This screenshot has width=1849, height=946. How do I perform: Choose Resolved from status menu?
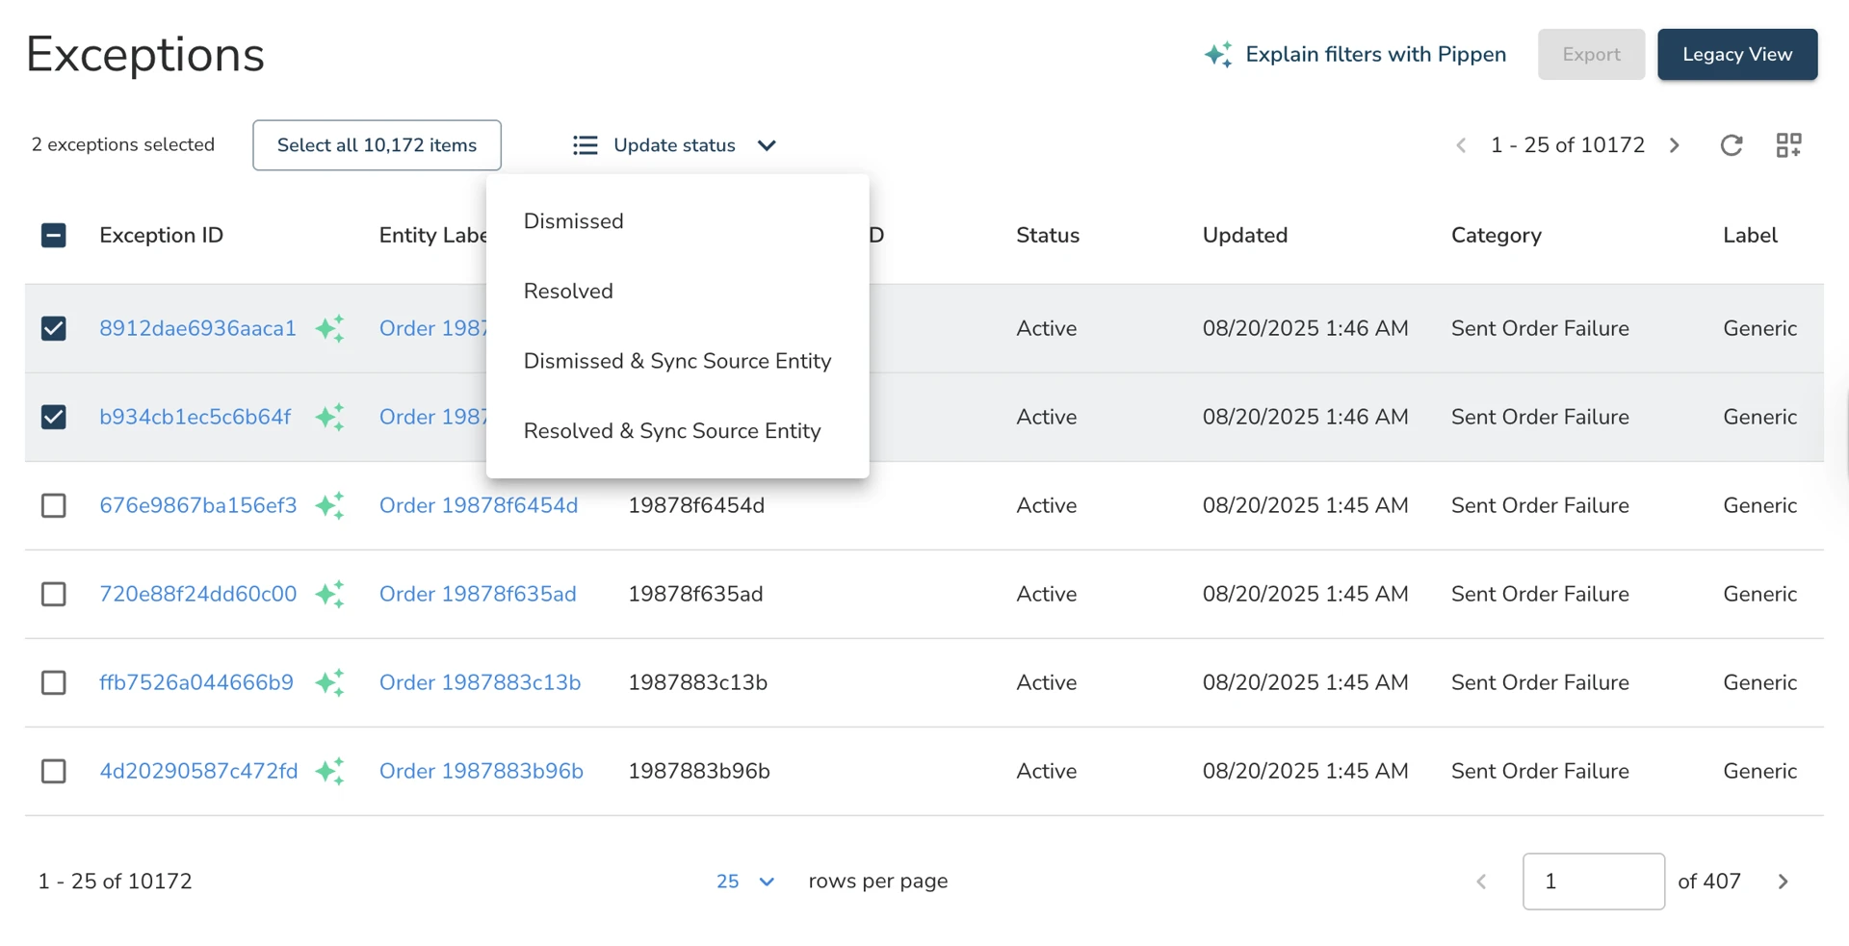(x=678, y=291)
